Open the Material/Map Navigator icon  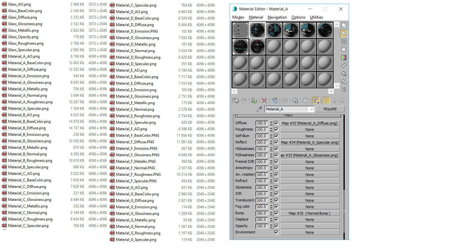[344, 90]
